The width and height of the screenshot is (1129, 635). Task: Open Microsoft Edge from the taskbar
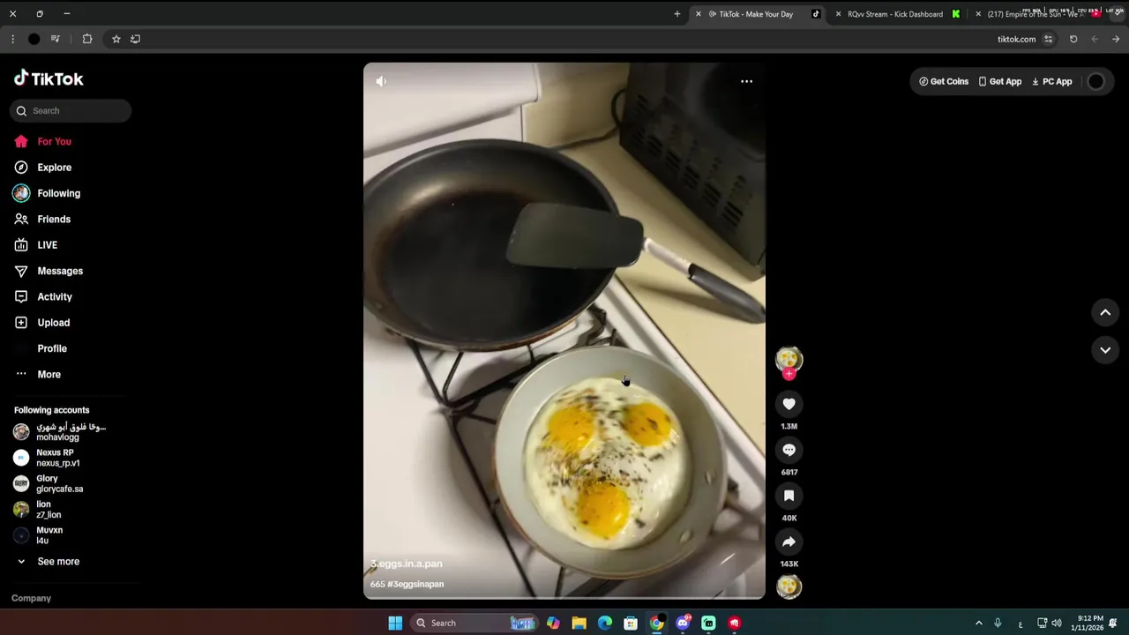(605, 623)
